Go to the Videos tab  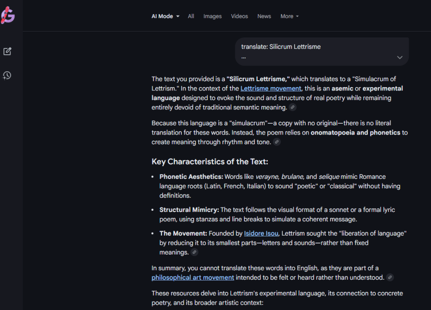(239, 16)
